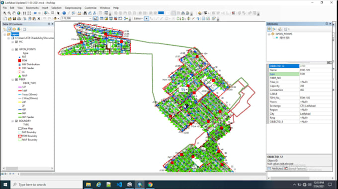
Task: Select the Zoom Out tool
Action: pyautogui.click(x=9, y=13)
